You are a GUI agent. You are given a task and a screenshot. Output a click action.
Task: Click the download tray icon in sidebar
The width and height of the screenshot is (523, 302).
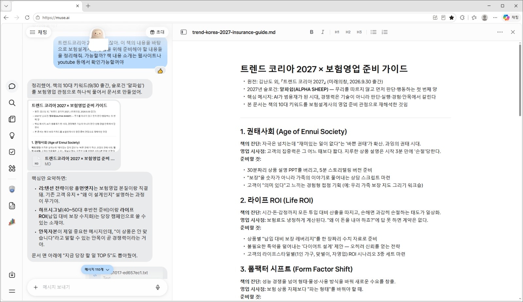point(12,275)
